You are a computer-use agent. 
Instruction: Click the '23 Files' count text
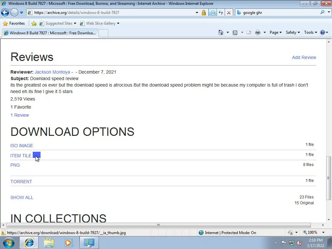306,197
